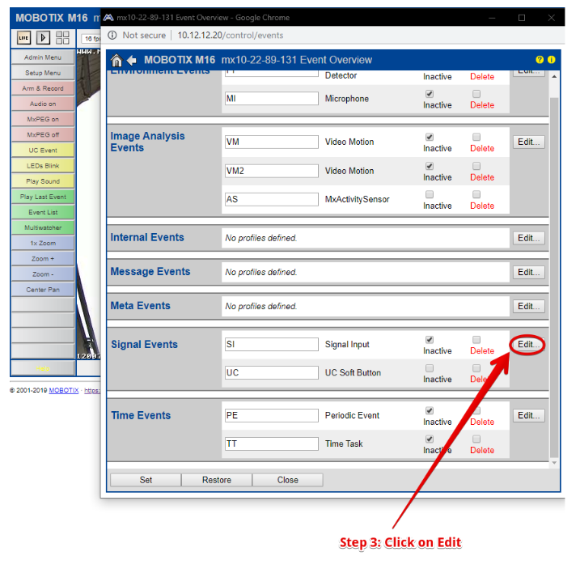Toggle the Inactive checkbox for Signal Input

tap(430, 340)
